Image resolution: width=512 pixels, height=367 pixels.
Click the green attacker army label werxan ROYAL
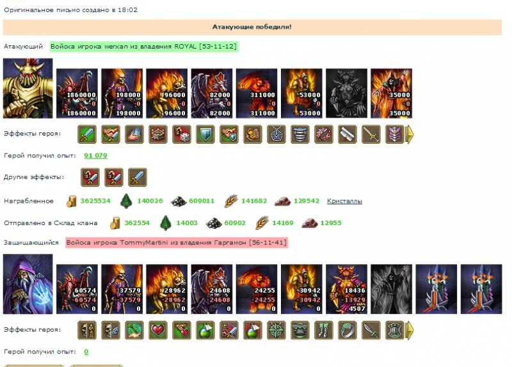(143, 46)
